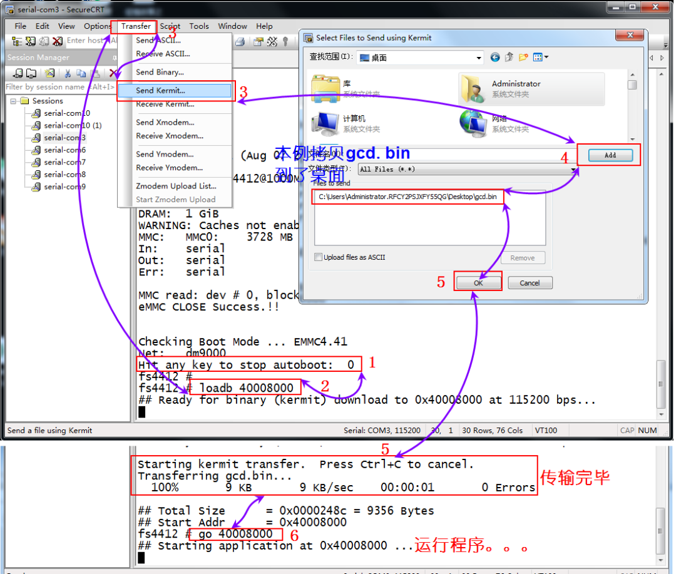Choose Zmodem Upload List... menu item
This screenshot has width=676, height=574.
coord(175,187)
